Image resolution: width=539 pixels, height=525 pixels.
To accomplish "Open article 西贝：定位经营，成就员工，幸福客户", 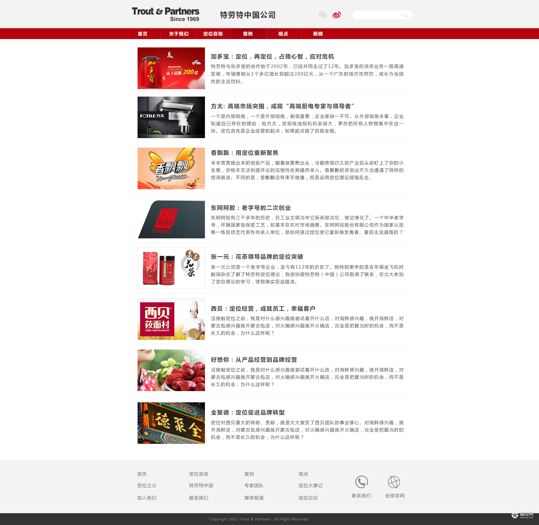I will pyautogui.click(x=263, y=309).
